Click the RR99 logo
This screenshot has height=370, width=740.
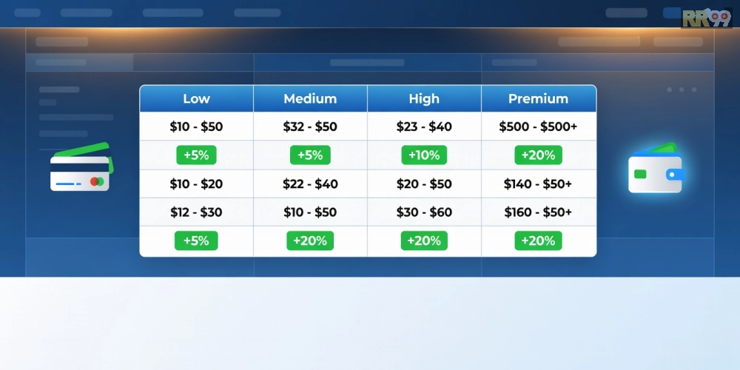(707, 18)
